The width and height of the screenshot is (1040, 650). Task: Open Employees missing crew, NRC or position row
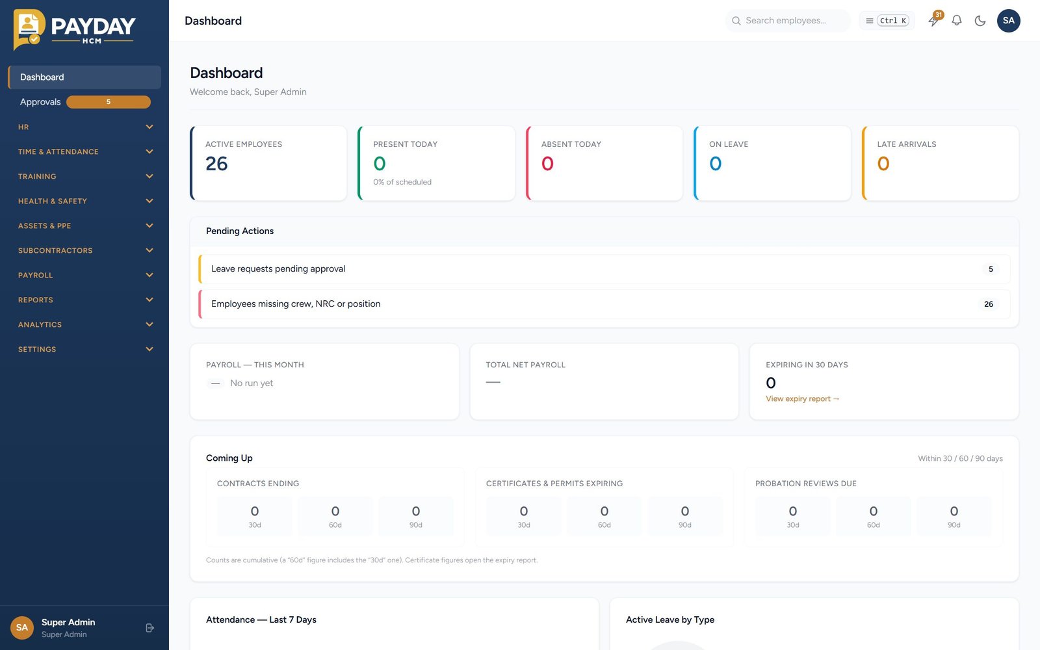click(604, 304)
